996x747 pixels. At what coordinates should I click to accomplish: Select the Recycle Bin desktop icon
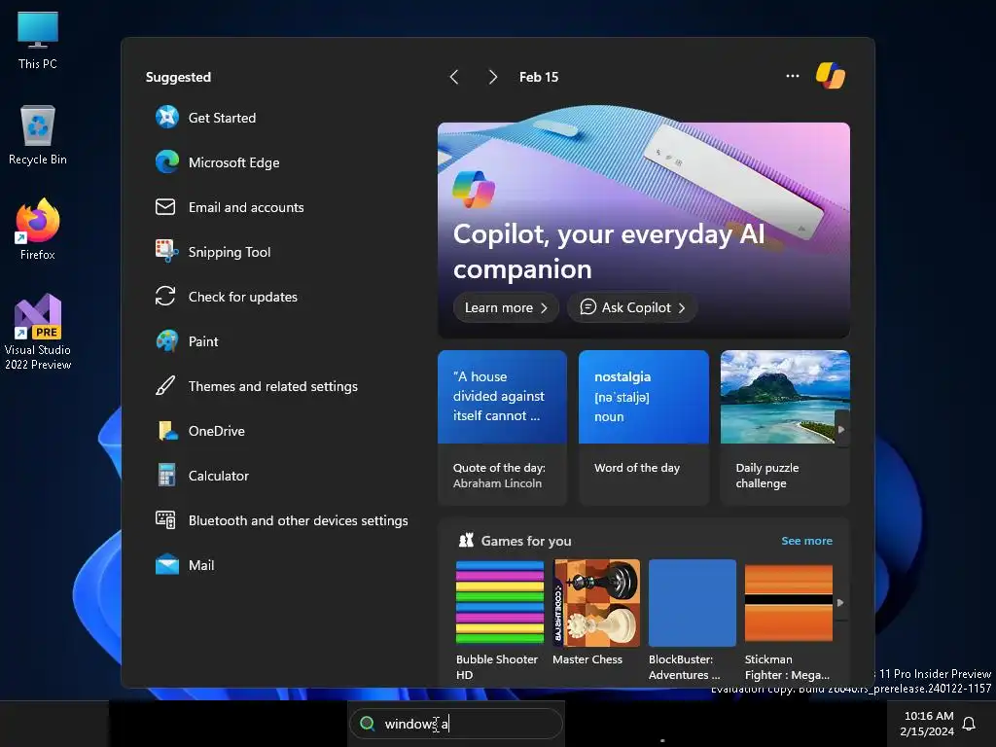pyautogui.click(x=38, y=134)
